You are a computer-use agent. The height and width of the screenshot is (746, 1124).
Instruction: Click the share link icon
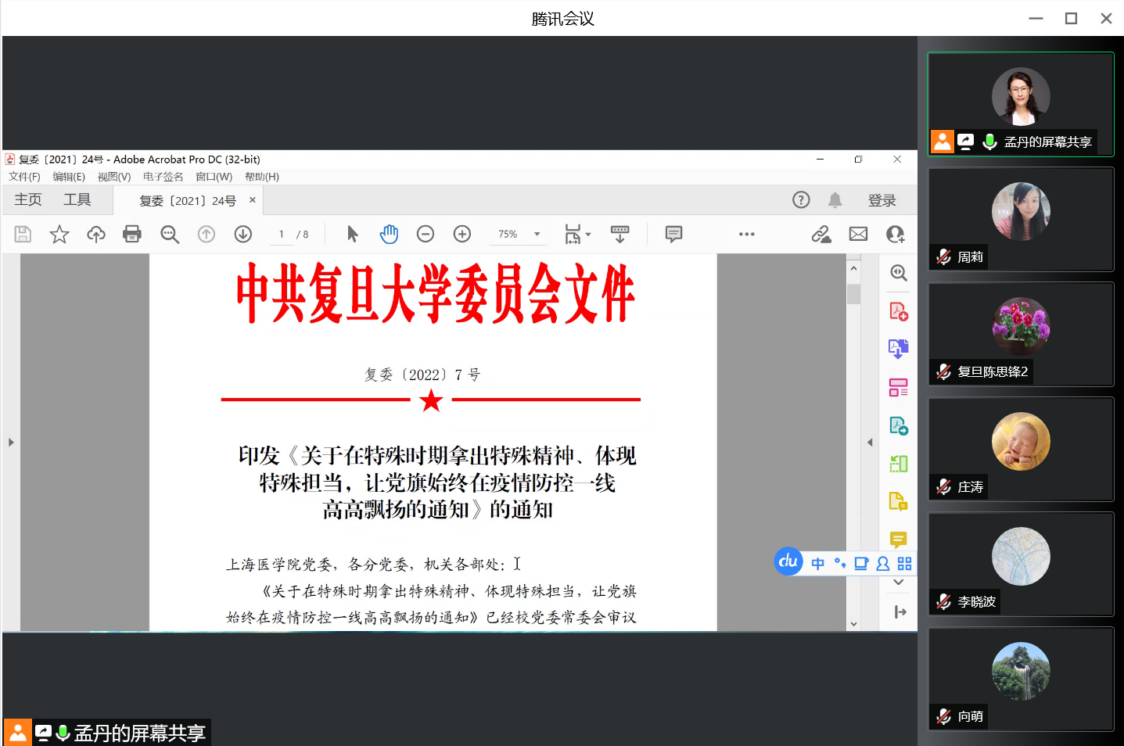click(x=821, y=234)
